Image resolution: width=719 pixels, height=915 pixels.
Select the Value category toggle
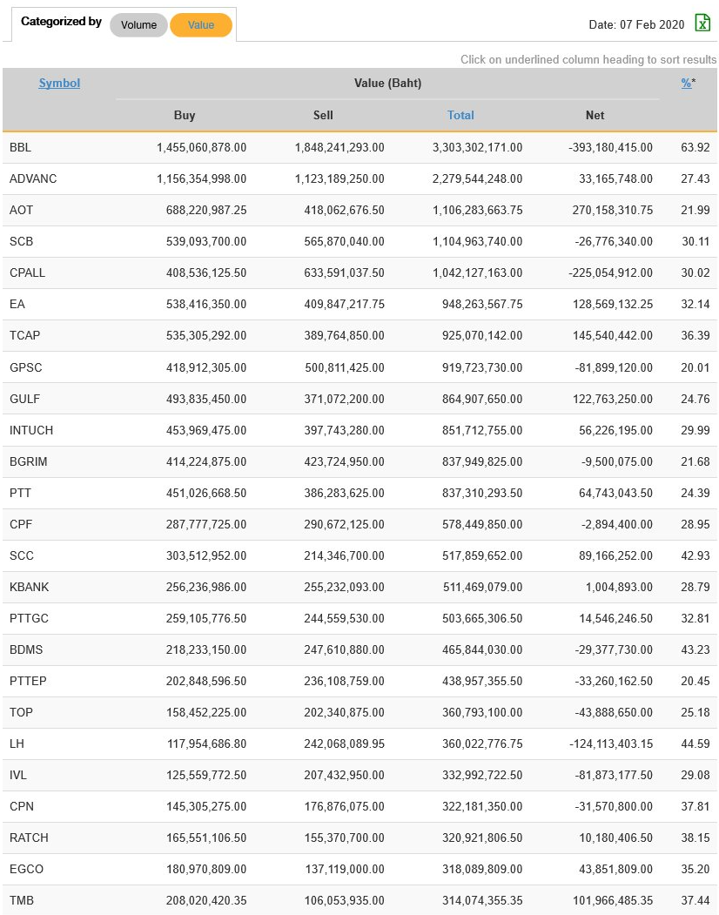(x=201, y=25)
